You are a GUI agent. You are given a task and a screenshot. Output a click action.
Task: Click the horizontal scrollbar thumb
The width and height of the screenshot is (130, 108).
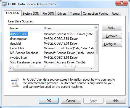(x=44, y=69)
